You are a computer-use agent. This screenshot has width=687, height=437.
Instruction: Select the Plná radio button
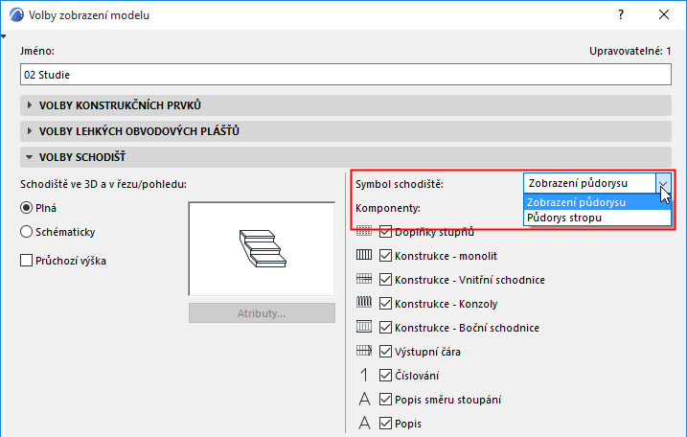(26, 208)
